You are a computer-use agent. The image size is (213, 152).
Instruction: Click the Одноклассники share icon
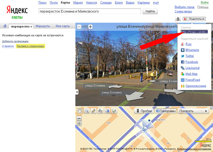click(x=183, y=86)
